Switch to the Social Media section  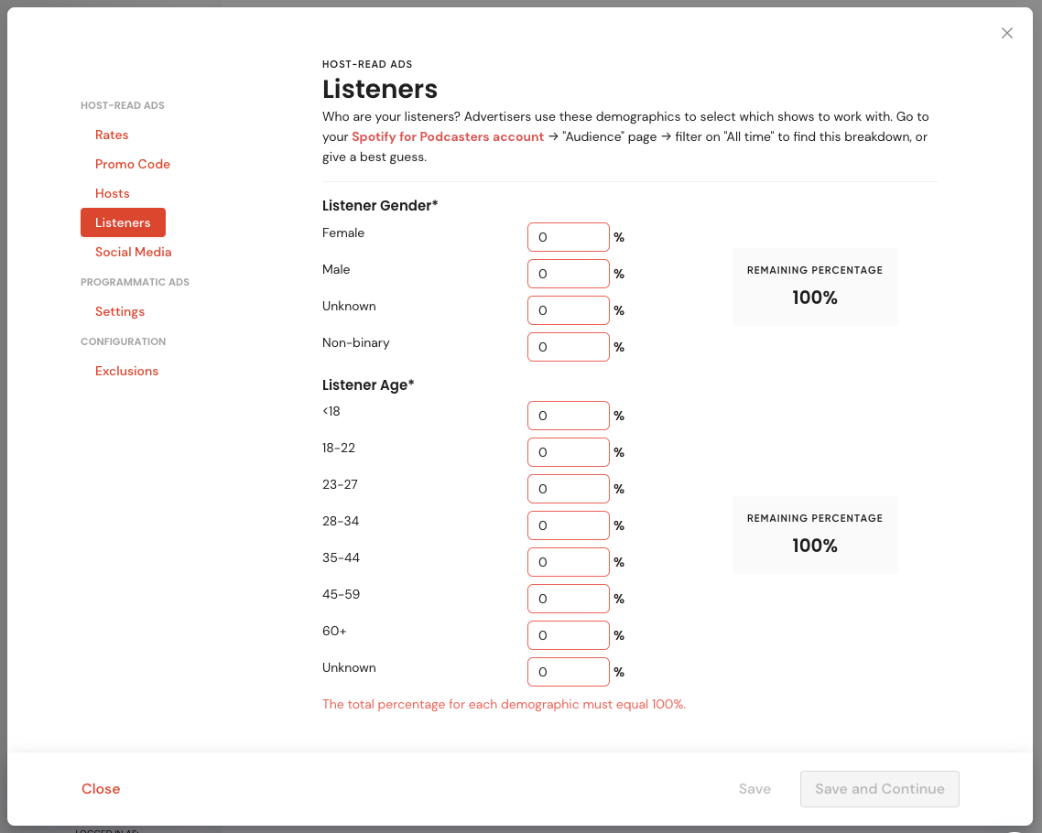click(133, 252)
